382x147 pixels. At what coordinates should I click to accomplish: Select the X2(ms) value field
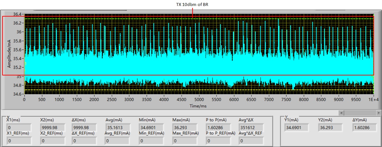[52, 127]
